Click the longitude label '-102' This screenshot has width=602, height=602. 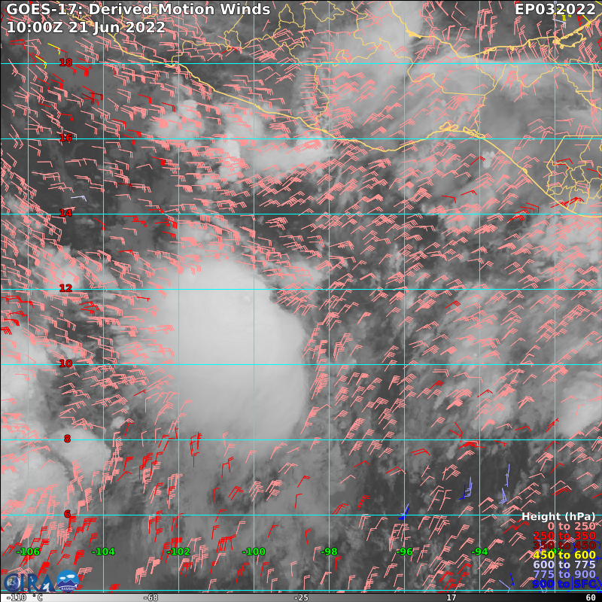click(178, 552)
